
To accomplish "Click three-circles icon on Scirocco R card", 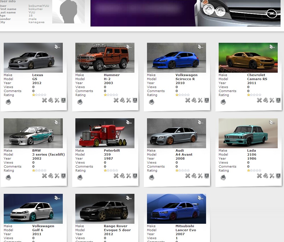I will 194,100.
